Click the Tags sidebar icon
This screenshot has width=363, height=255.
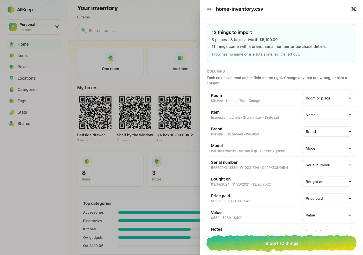point(12,101)
